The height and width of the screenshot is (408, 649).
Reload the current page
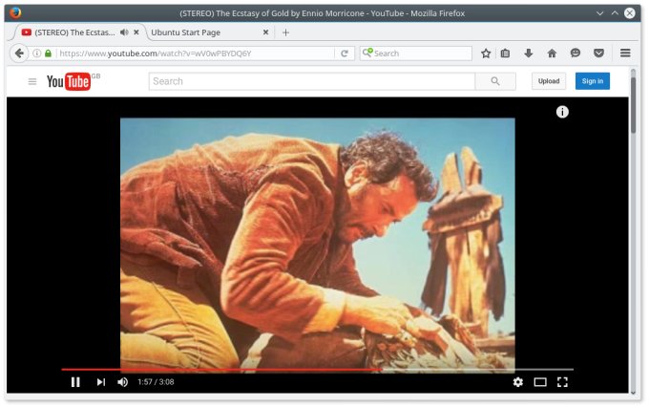click(x=345, y=54)
